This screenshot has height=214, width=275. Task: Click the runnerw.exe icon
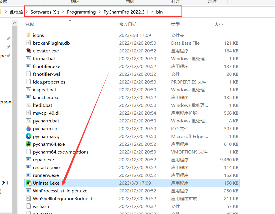tap(28, 175)
